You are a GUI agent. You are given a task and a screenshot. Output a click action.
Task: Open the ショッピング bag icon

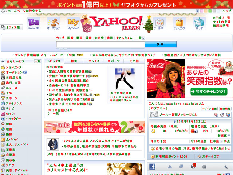(x=179, y=23)
